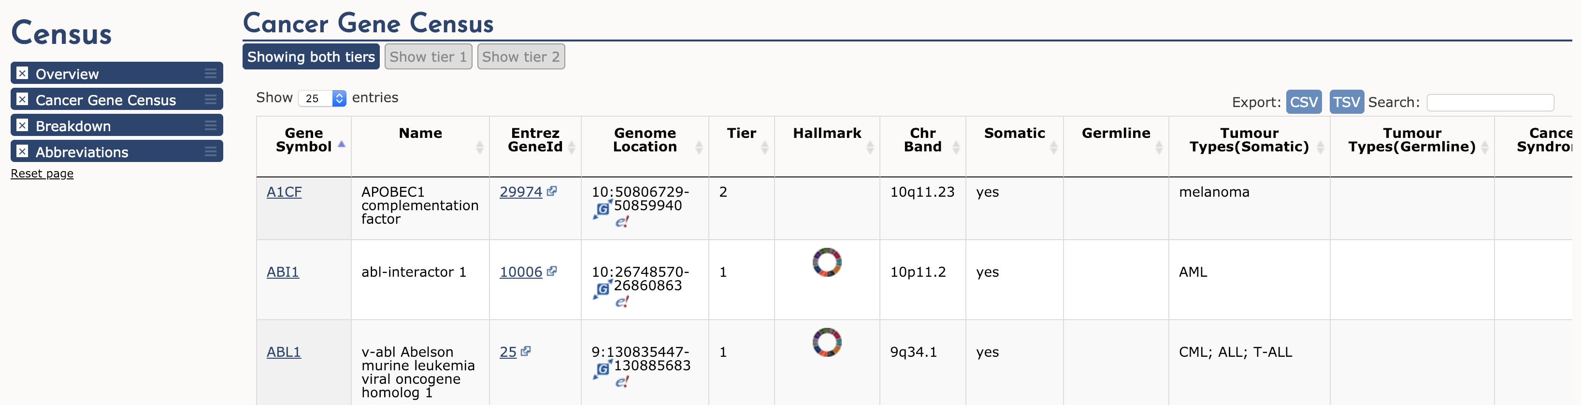
Task: Click the Reset page link
Action: click(x=42, y=174)
